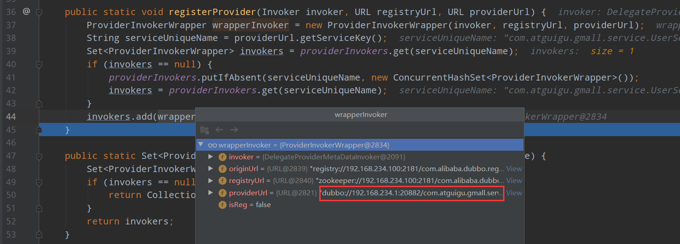Expand the registryUrl field node

[x=210, y=181]
